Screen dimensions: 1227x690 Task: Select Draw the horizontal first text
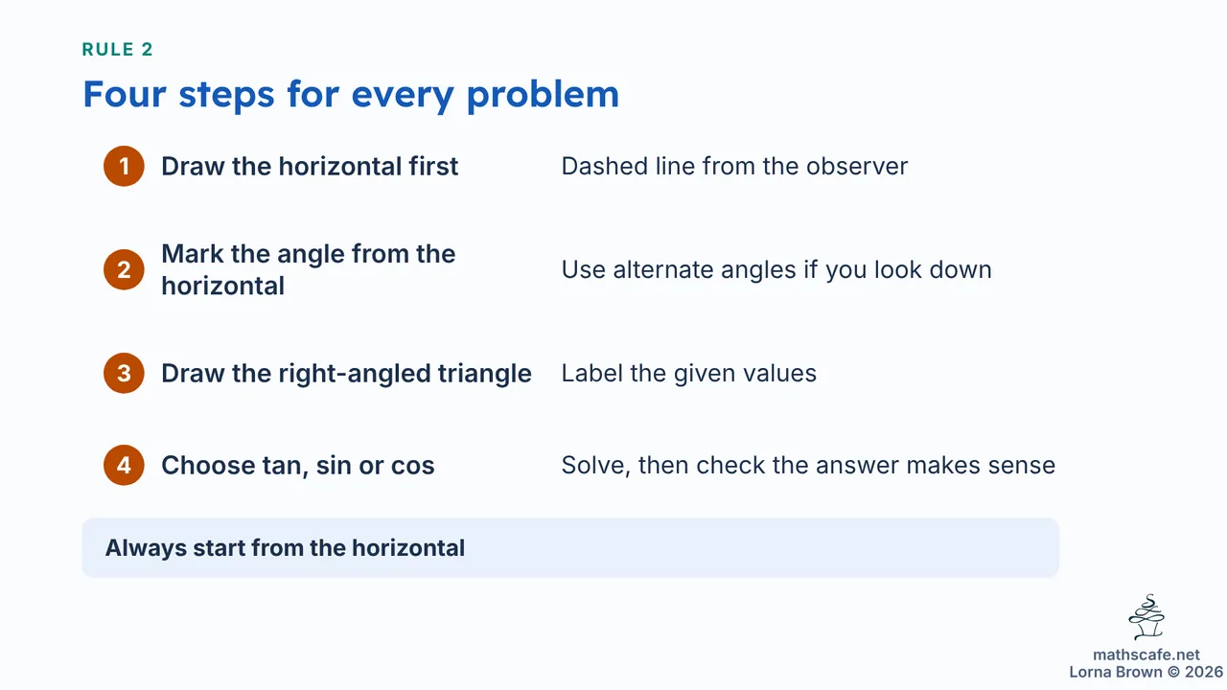pyautogui.click(x=310, y=166)
